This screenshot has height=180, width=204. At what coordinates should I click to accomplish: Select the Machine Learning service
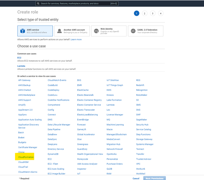(115, 125)
